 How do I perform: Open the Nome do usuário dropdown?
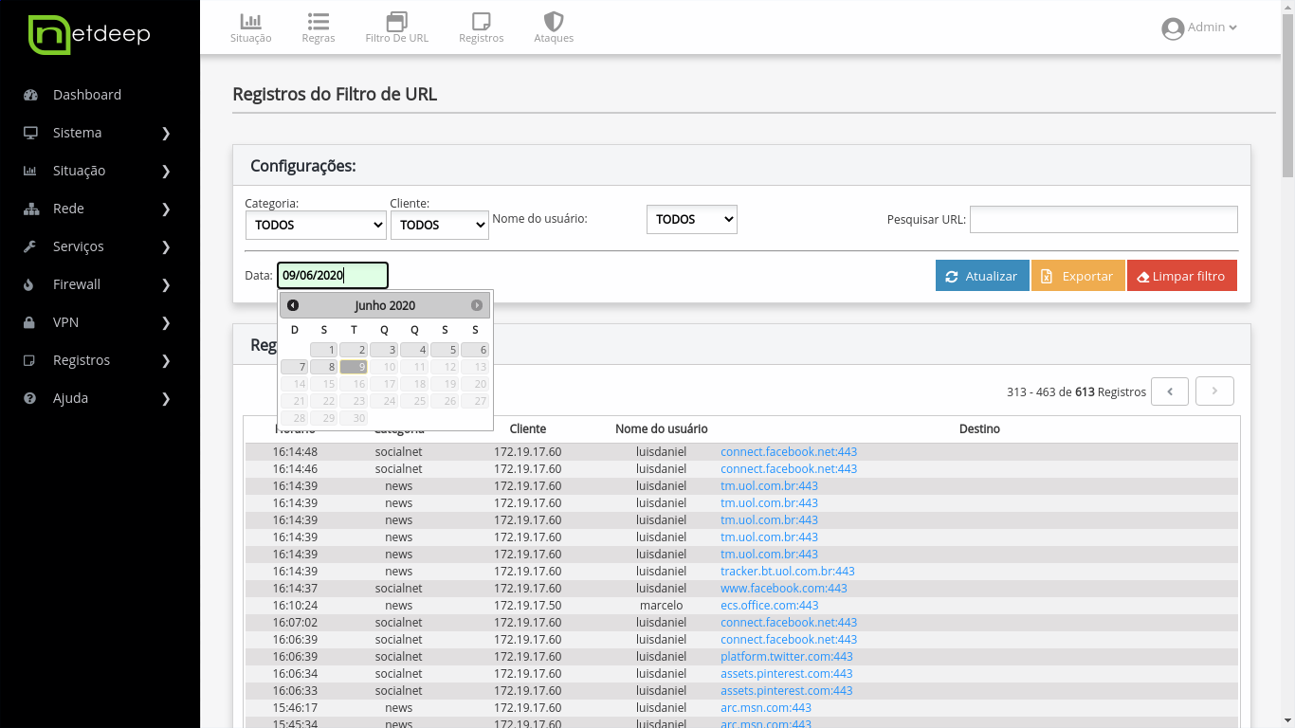[691, 219]
